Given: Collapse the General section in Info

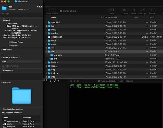Looking at the screenshot, I should point(2,20).
